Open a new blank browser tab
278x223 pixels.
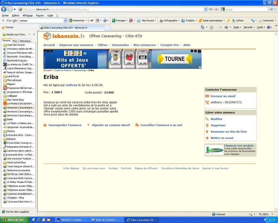pos(107,28)
